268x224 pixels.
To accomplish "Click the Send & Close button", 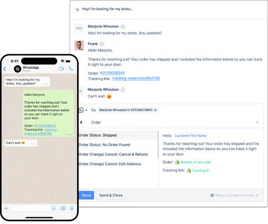I will click(111, 195).
